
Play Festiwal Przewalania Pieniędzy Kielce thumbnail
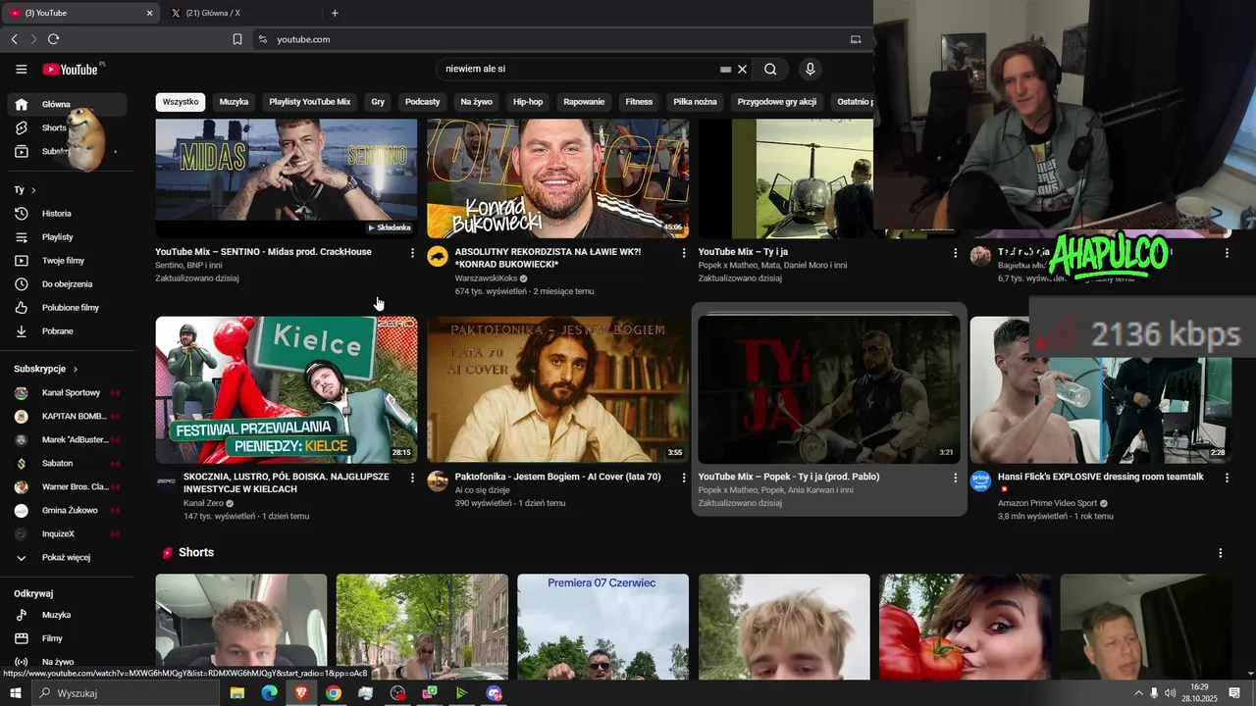[287, 389]
